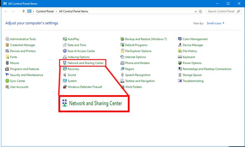Click the Credential Manager icon
Viewport: 245px width, 147px height.
click(x=7, y=45)
